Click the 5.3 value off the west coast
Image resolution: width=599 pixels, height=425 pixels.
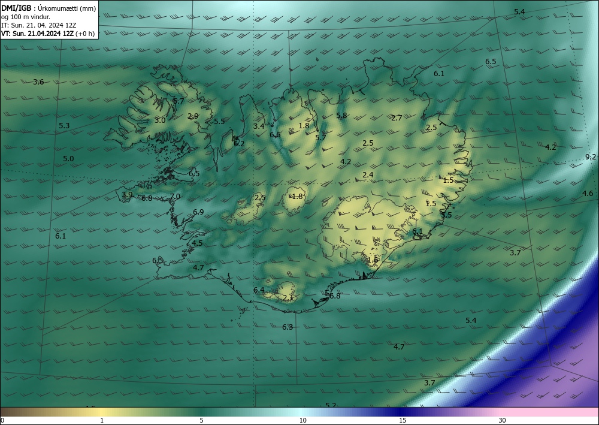click(64, 126)
